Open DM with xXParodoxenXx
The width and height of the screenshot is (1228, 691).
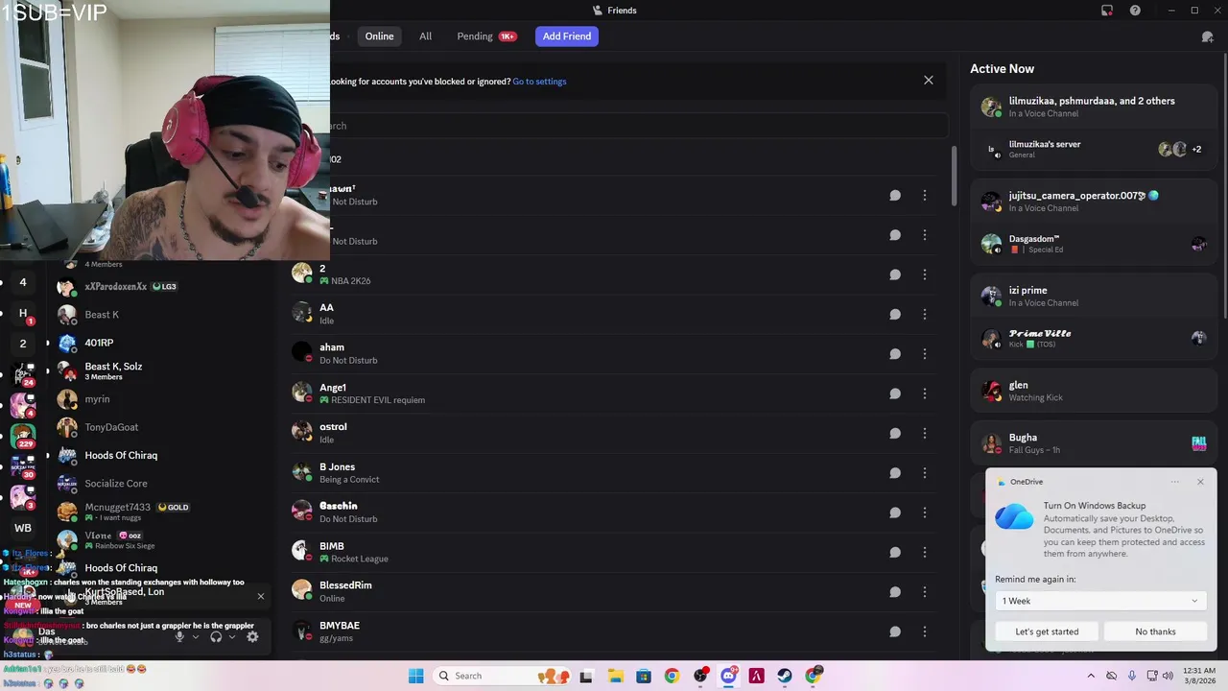click(x=163, y=287)
